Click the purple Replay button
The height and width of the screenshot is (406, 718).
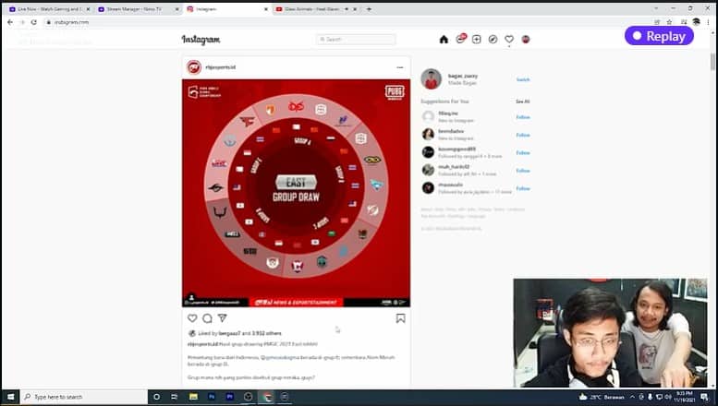659,36
